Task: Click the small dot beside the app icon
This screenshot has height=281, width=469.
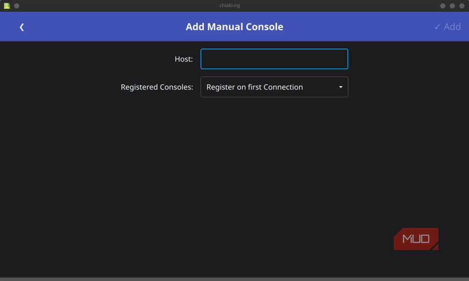Action: [x=16, y=6]
